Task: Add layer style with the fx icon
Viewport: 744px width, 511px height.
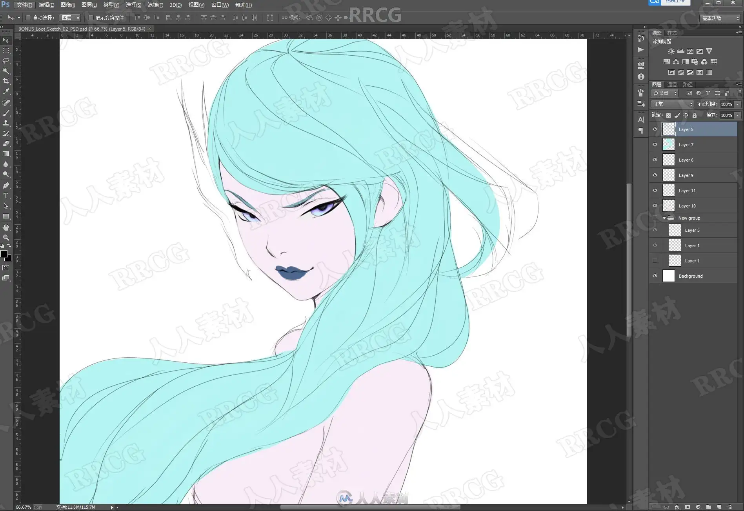Action: [x=677, y=507]
